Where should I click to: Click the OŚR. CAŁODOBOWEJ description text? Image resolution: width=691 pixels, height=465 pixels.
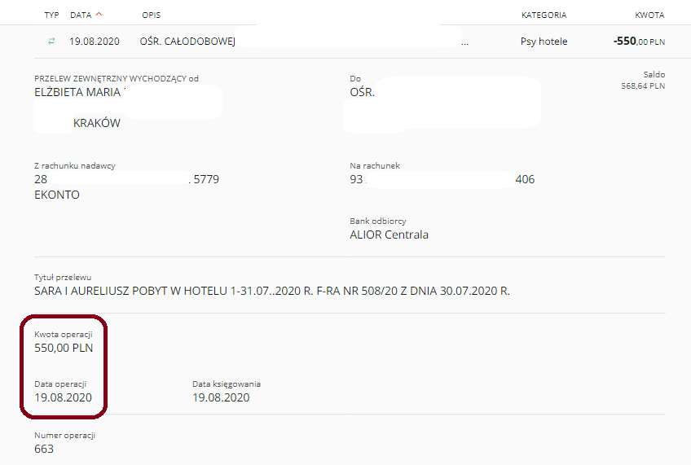[x=187, y=42]
